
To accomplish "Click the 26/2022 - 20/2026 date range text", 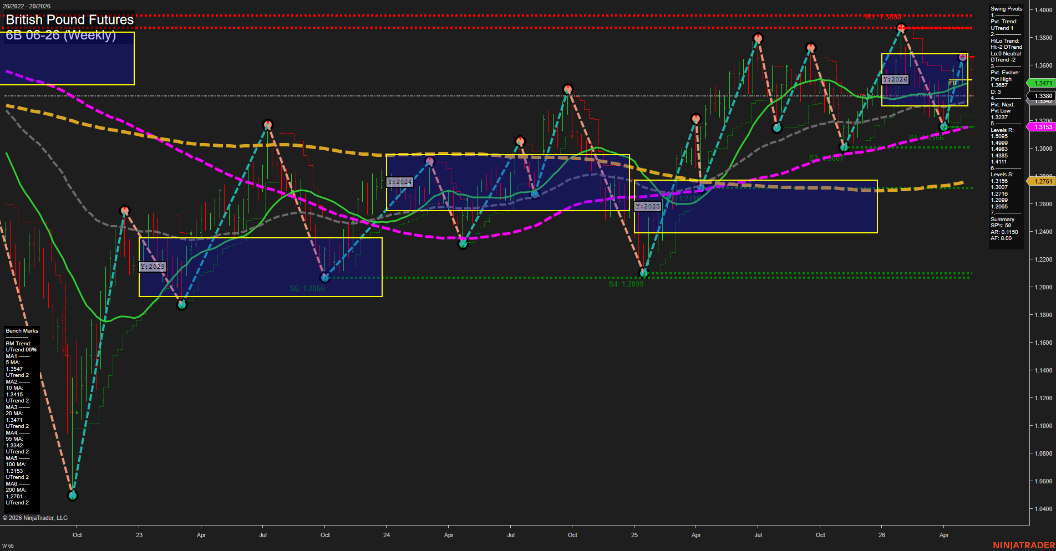I will [x=26, y=6].
